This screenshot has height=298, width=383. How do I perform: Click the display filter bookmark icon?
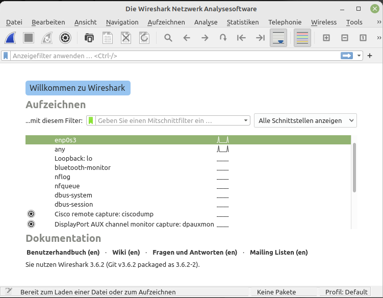click(x=6, y=56)
